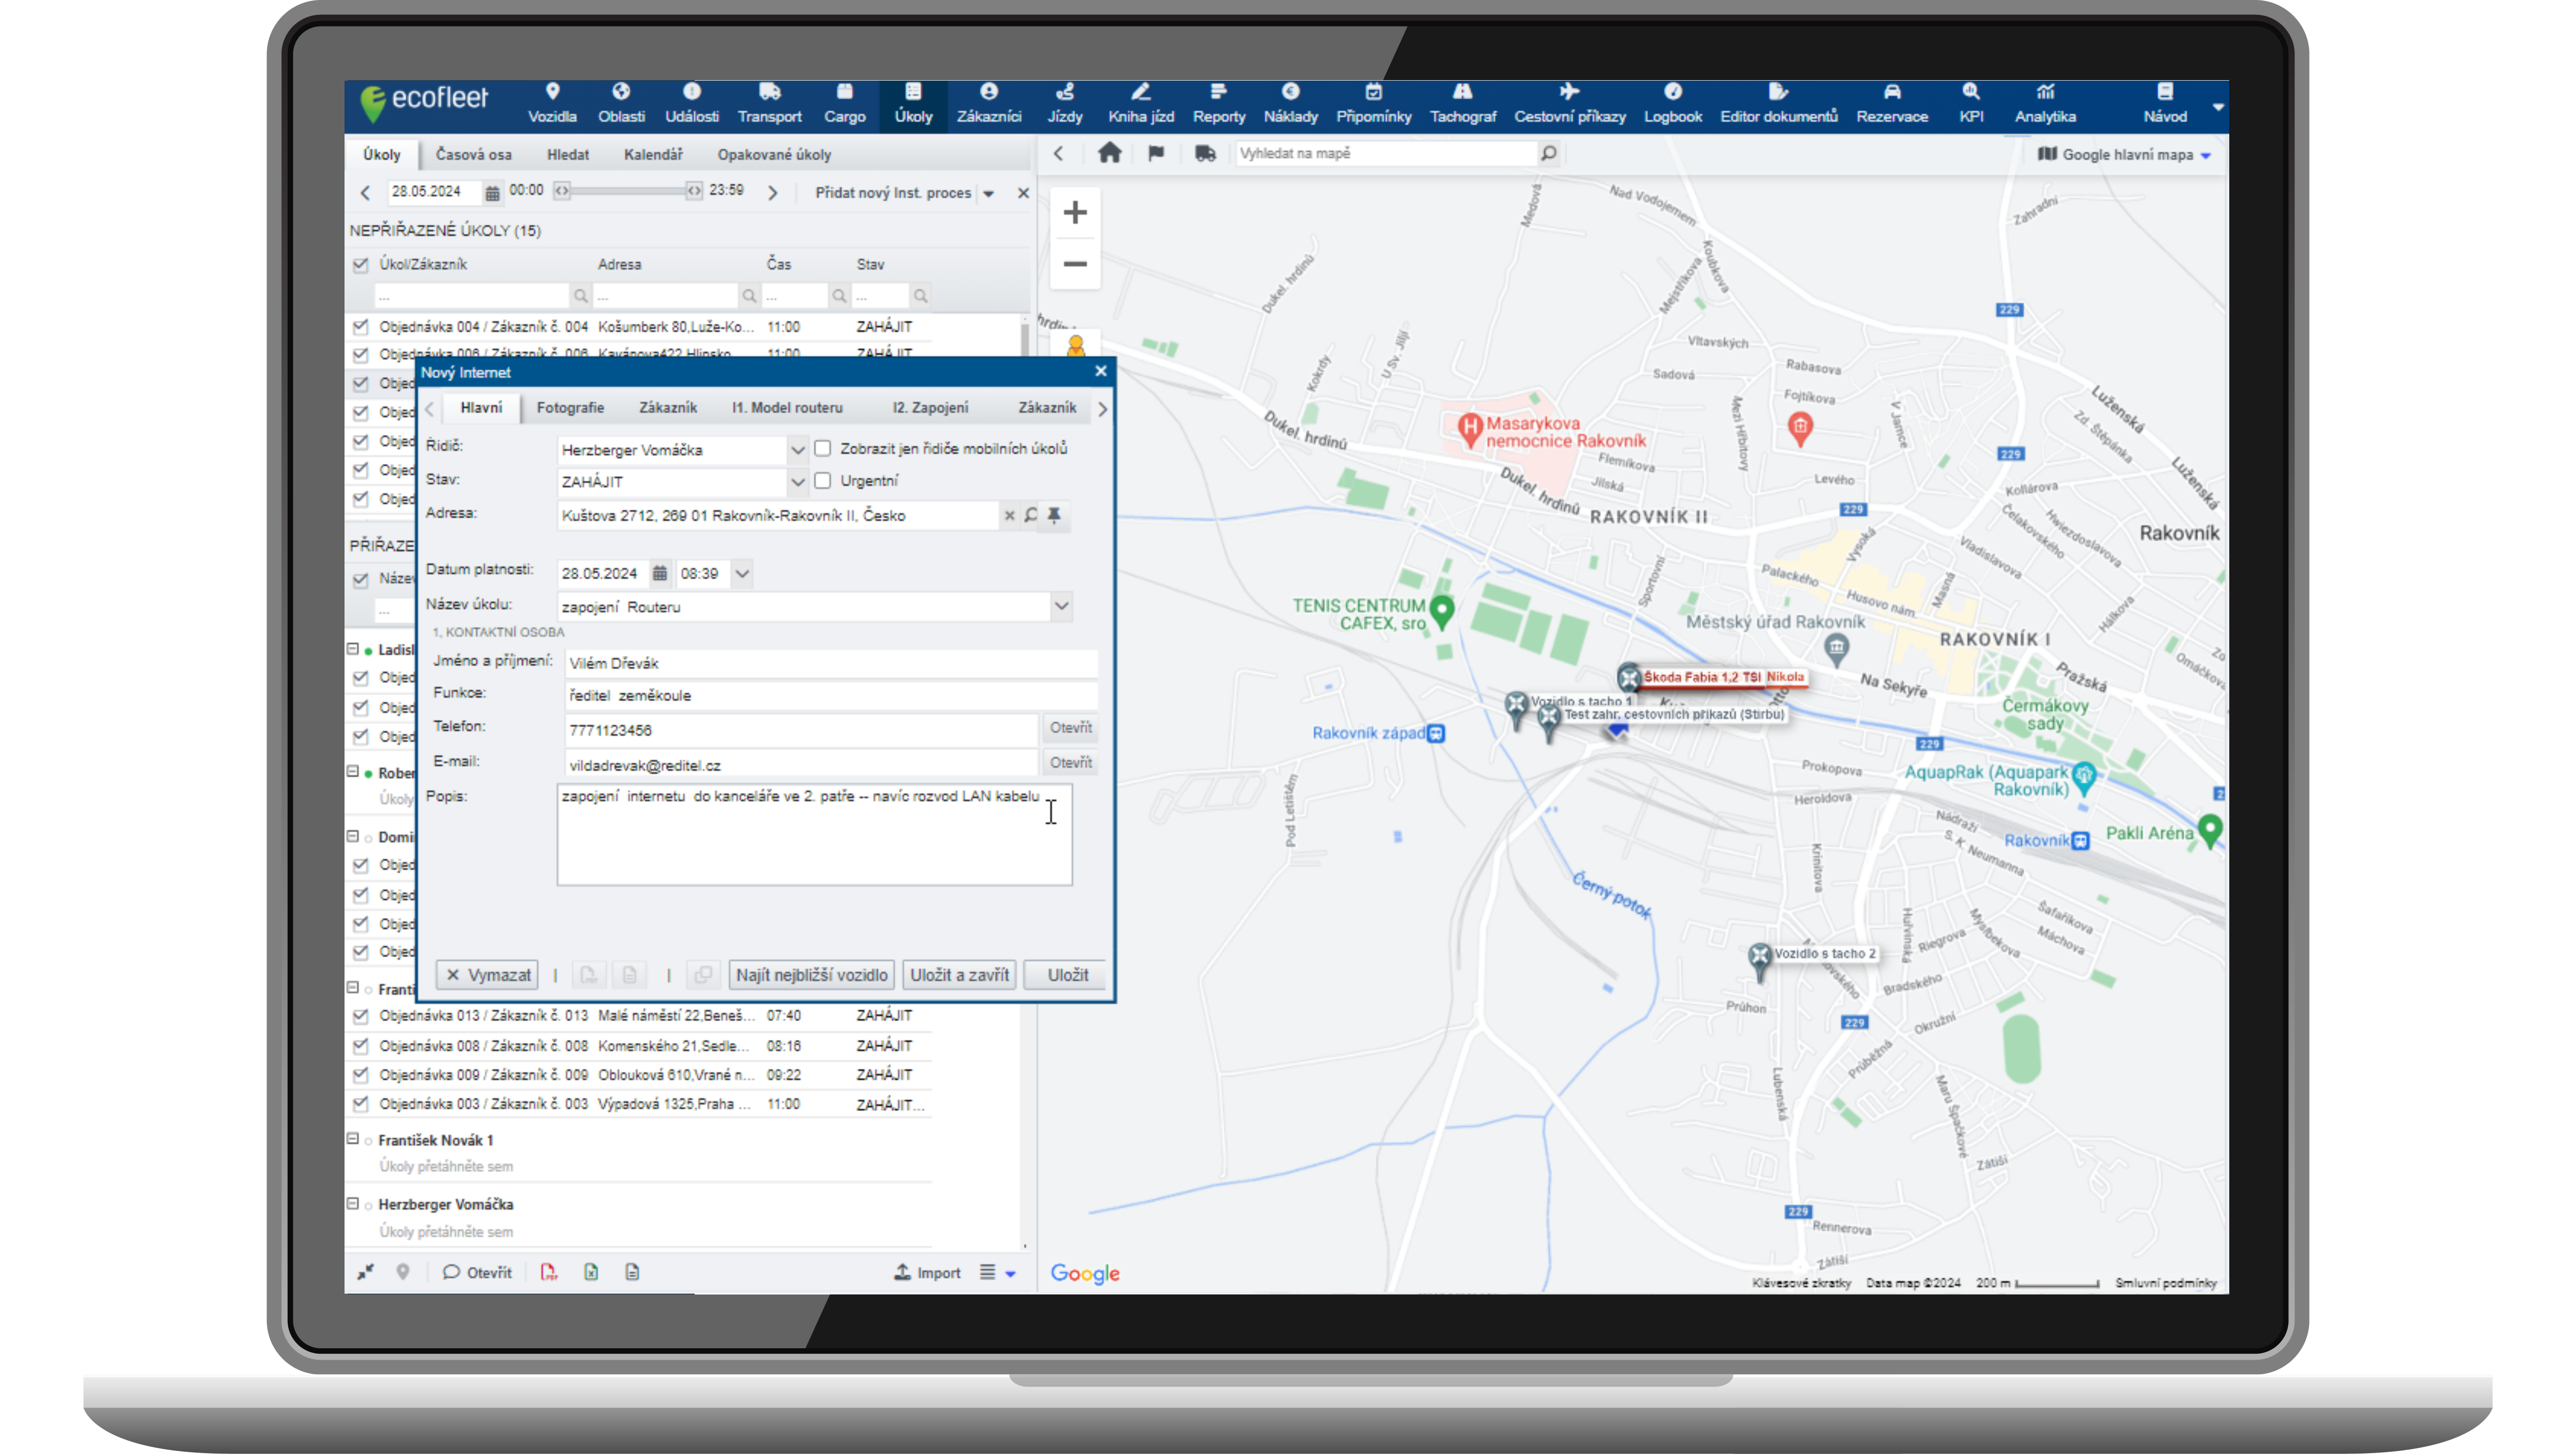2576x1454 pixels.
Task: Zoom in the map with plus button
Action: 1075,212
